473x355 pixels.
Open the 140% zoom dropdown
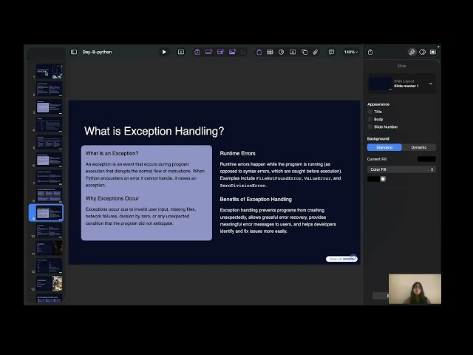pos(351,52)
